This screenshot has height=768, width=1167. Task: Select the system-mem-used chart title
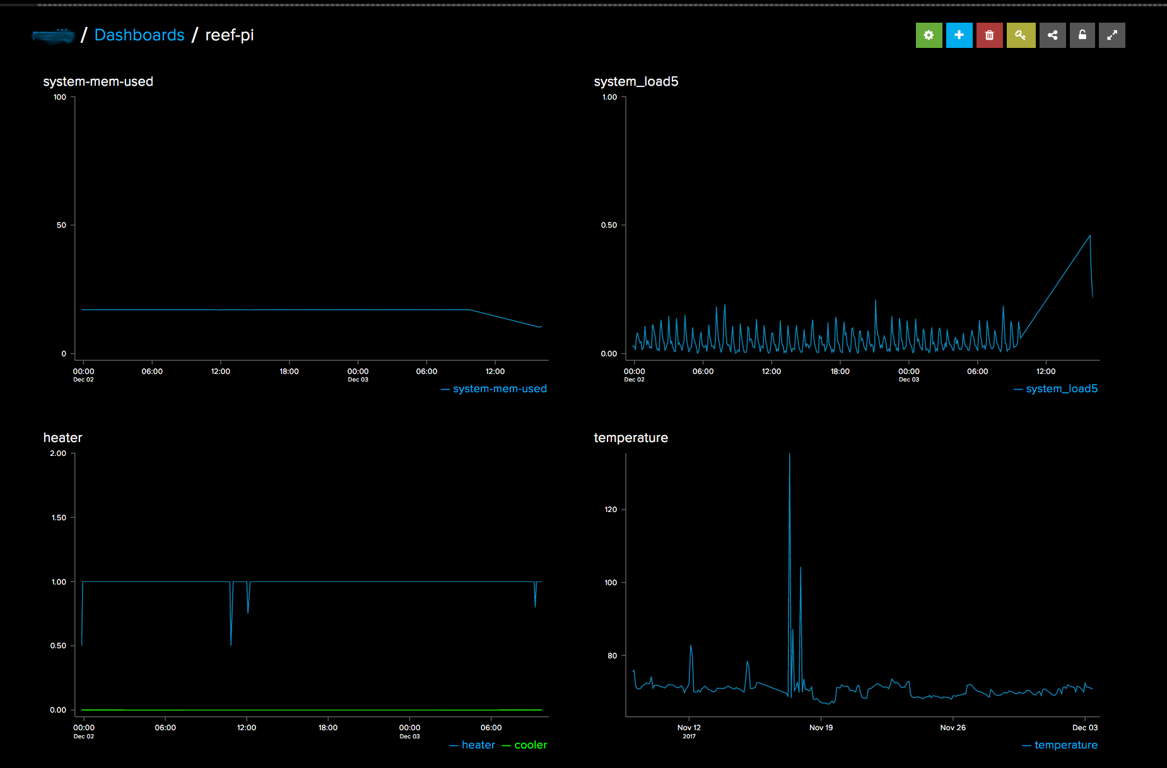tap(98, 81)
